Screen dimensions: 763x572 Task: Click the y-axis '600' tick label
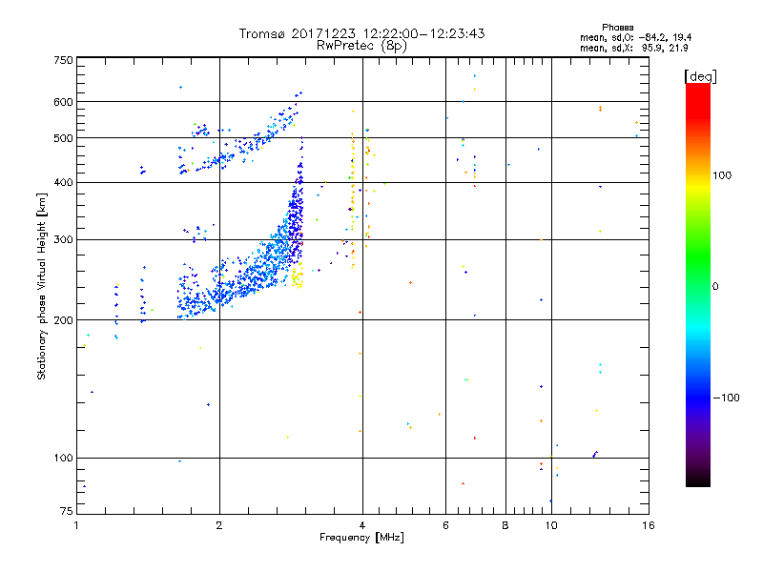(x=63, y=102)
